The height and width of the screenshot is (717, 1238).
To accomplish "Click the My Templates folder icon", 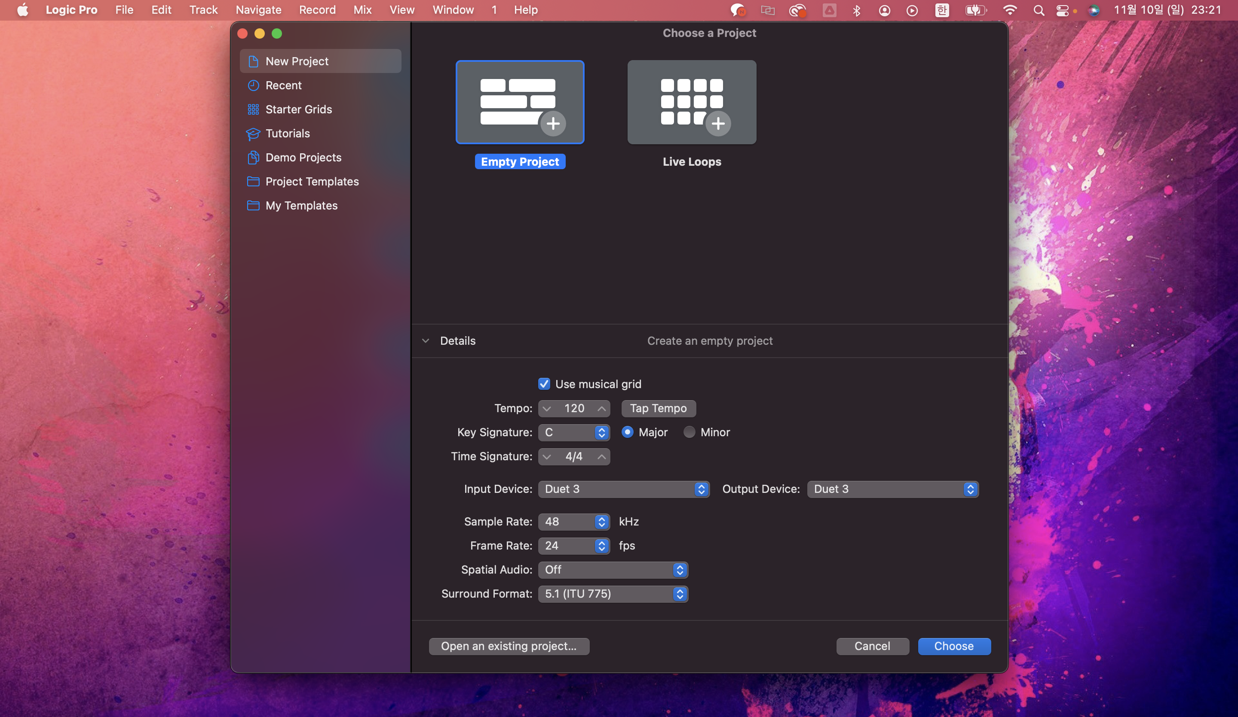I will pyautogui.click(x=253, y=206).
